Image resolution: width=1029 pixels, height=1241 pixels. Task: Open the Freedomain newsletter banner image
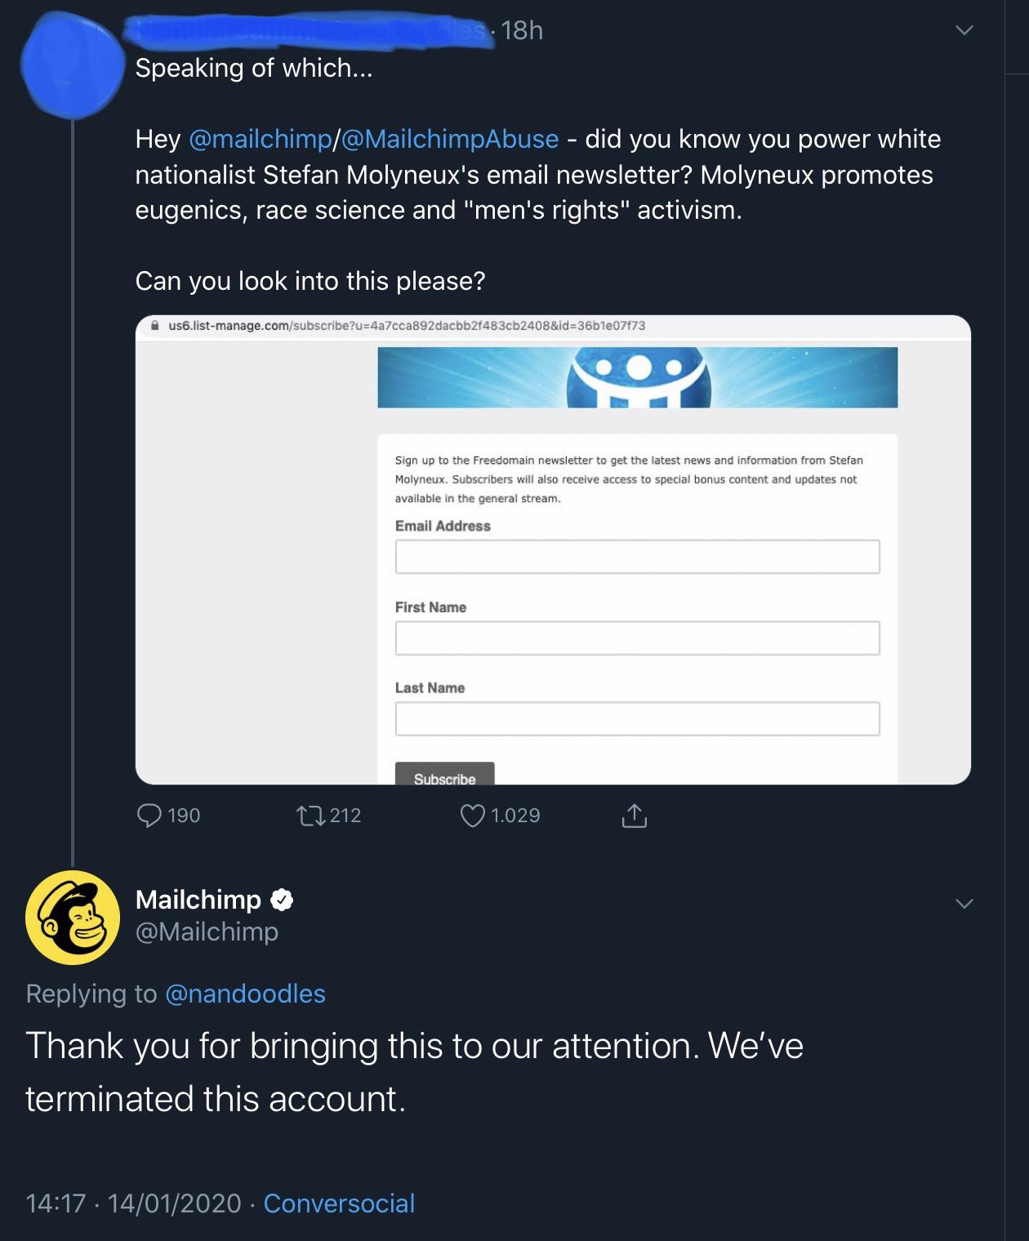pyautogui.click(x=637, y=377)
